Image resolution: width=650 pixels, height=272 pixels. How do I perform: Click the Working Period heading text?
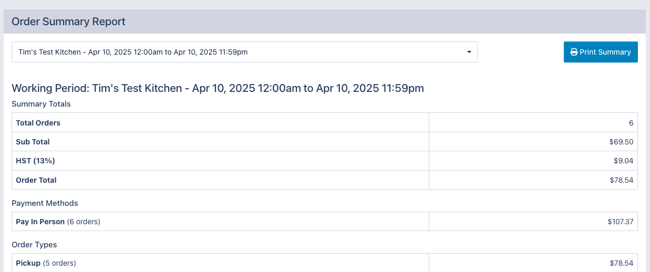coord(218,88)
